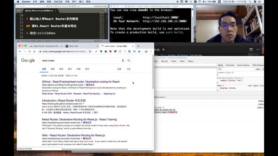
Task: Open the Redux tab in DevTools
Action: click(191, 61)
